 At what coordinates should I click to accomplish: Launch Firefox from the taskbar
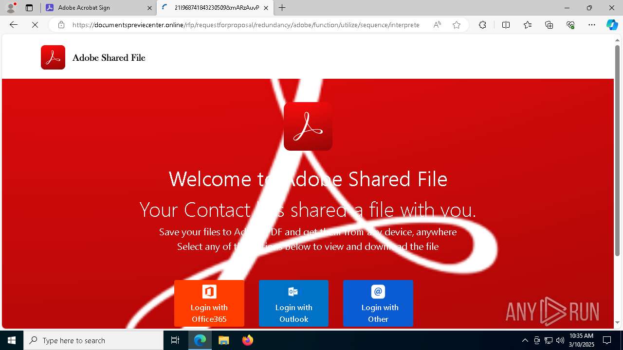click(247, 340)
